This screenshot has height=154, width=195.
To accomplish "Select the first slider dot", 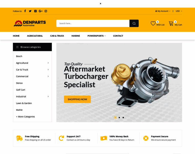I will [115, 118].
